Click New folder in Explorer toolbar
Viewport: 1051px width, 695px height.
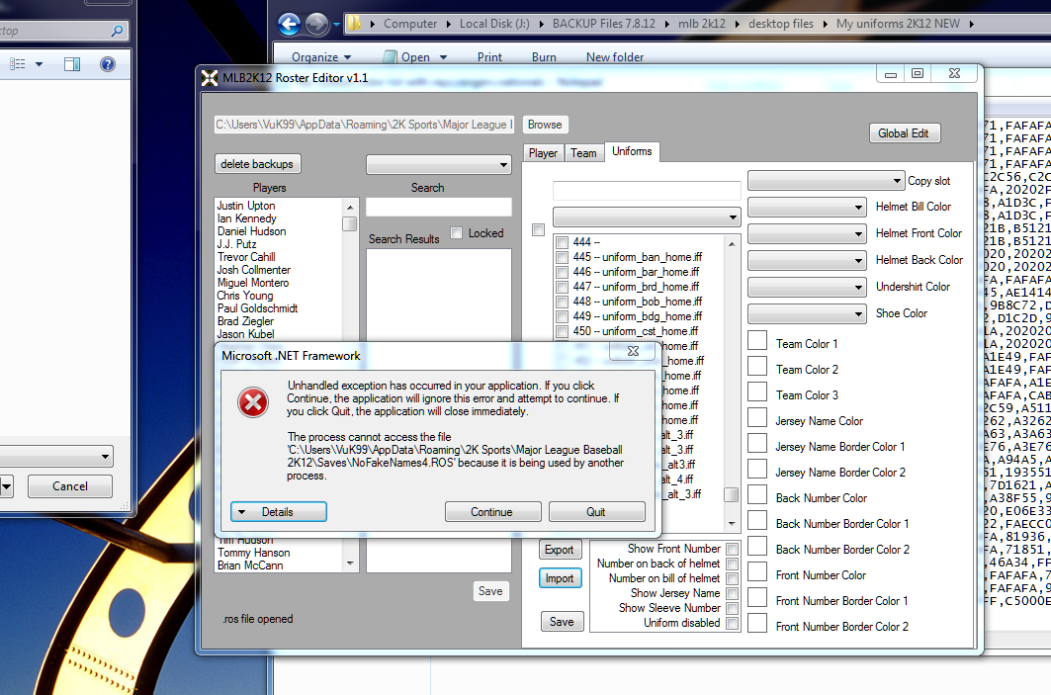(x=615, y=57)
